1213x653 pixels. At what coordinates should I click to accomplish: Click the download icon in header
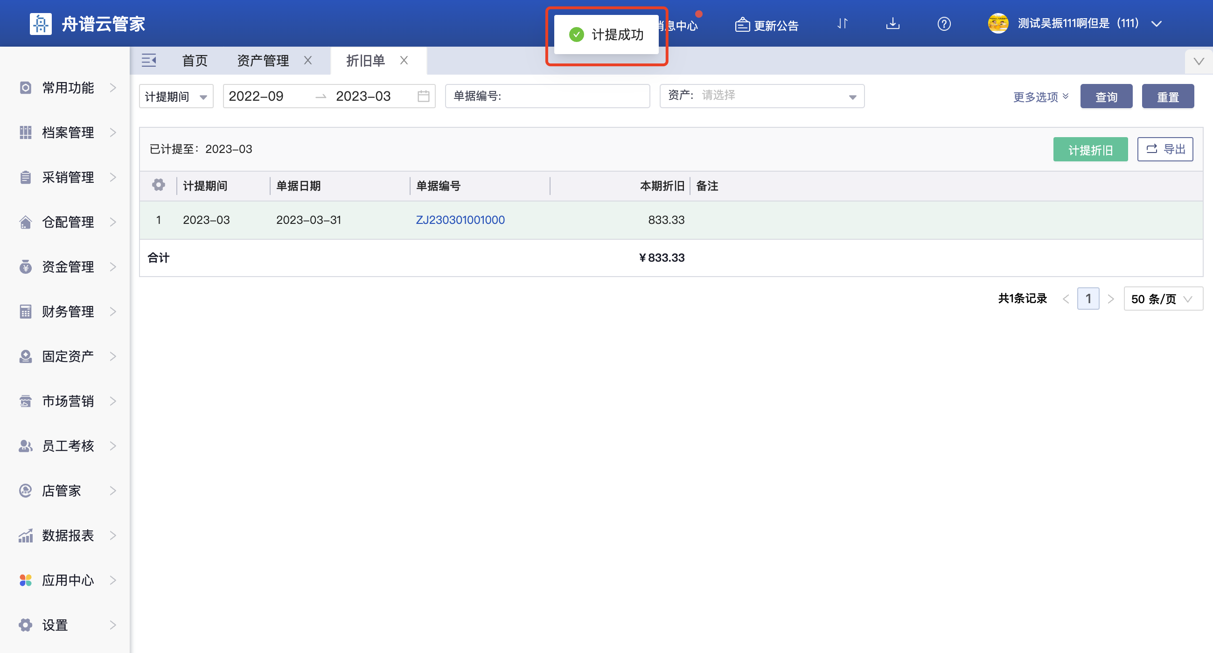pyautogui.click(x=892, y=23)
